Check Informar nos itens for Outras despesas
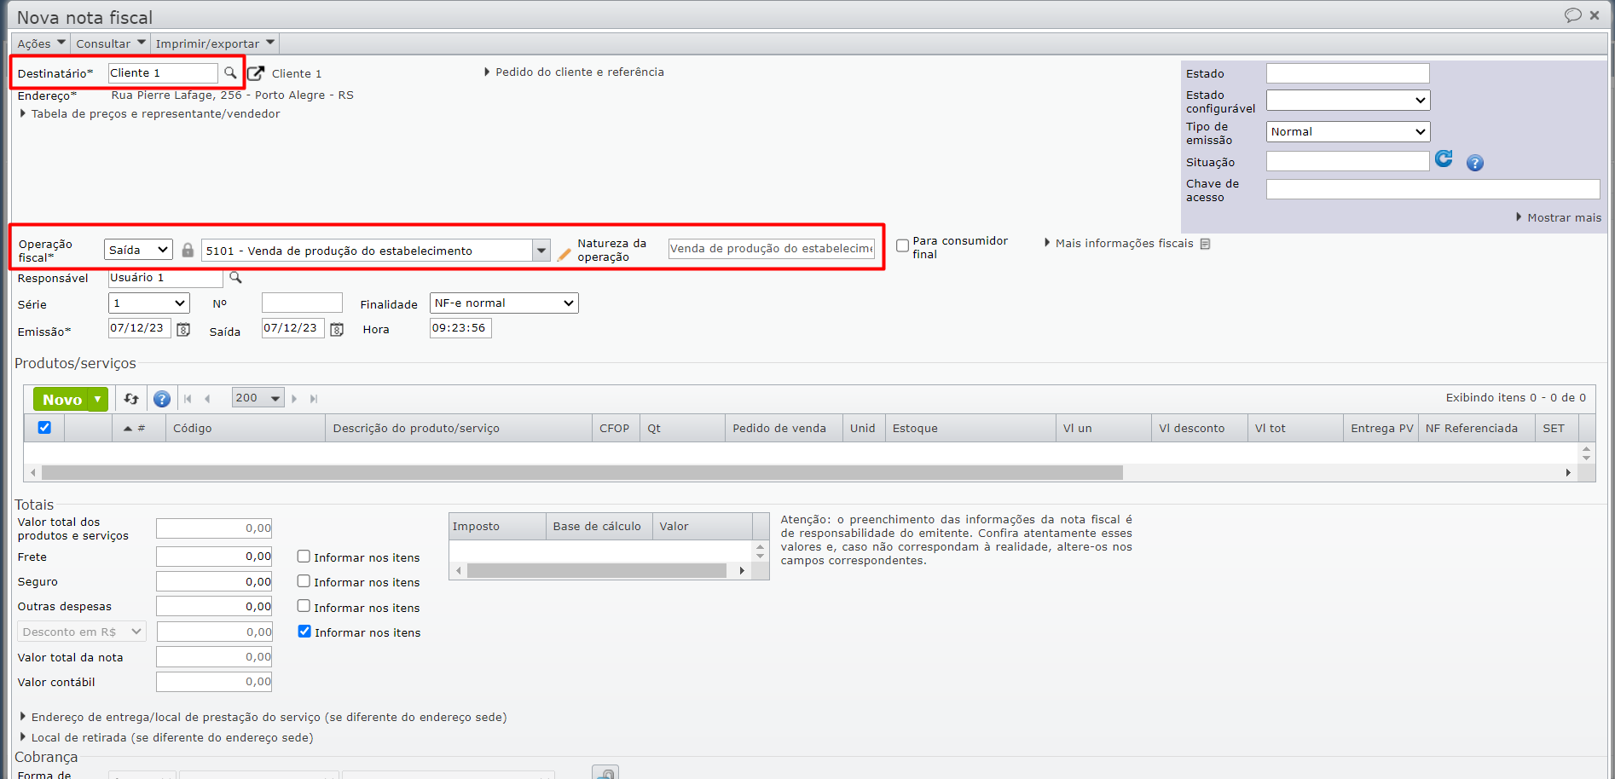This screenshot has width=1615, height=779. tap(304, 606)
